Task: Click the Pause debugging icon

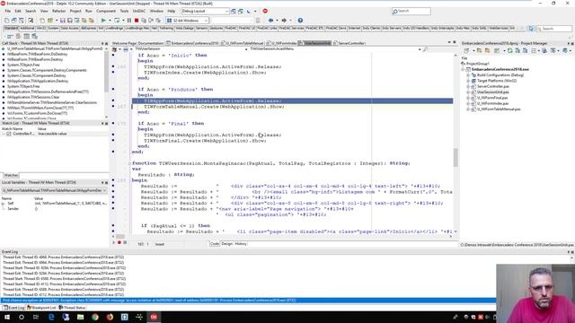Action: [x=129, y=21]
